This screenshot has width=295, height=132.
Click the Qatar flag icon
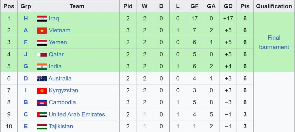tap(42, 55)
